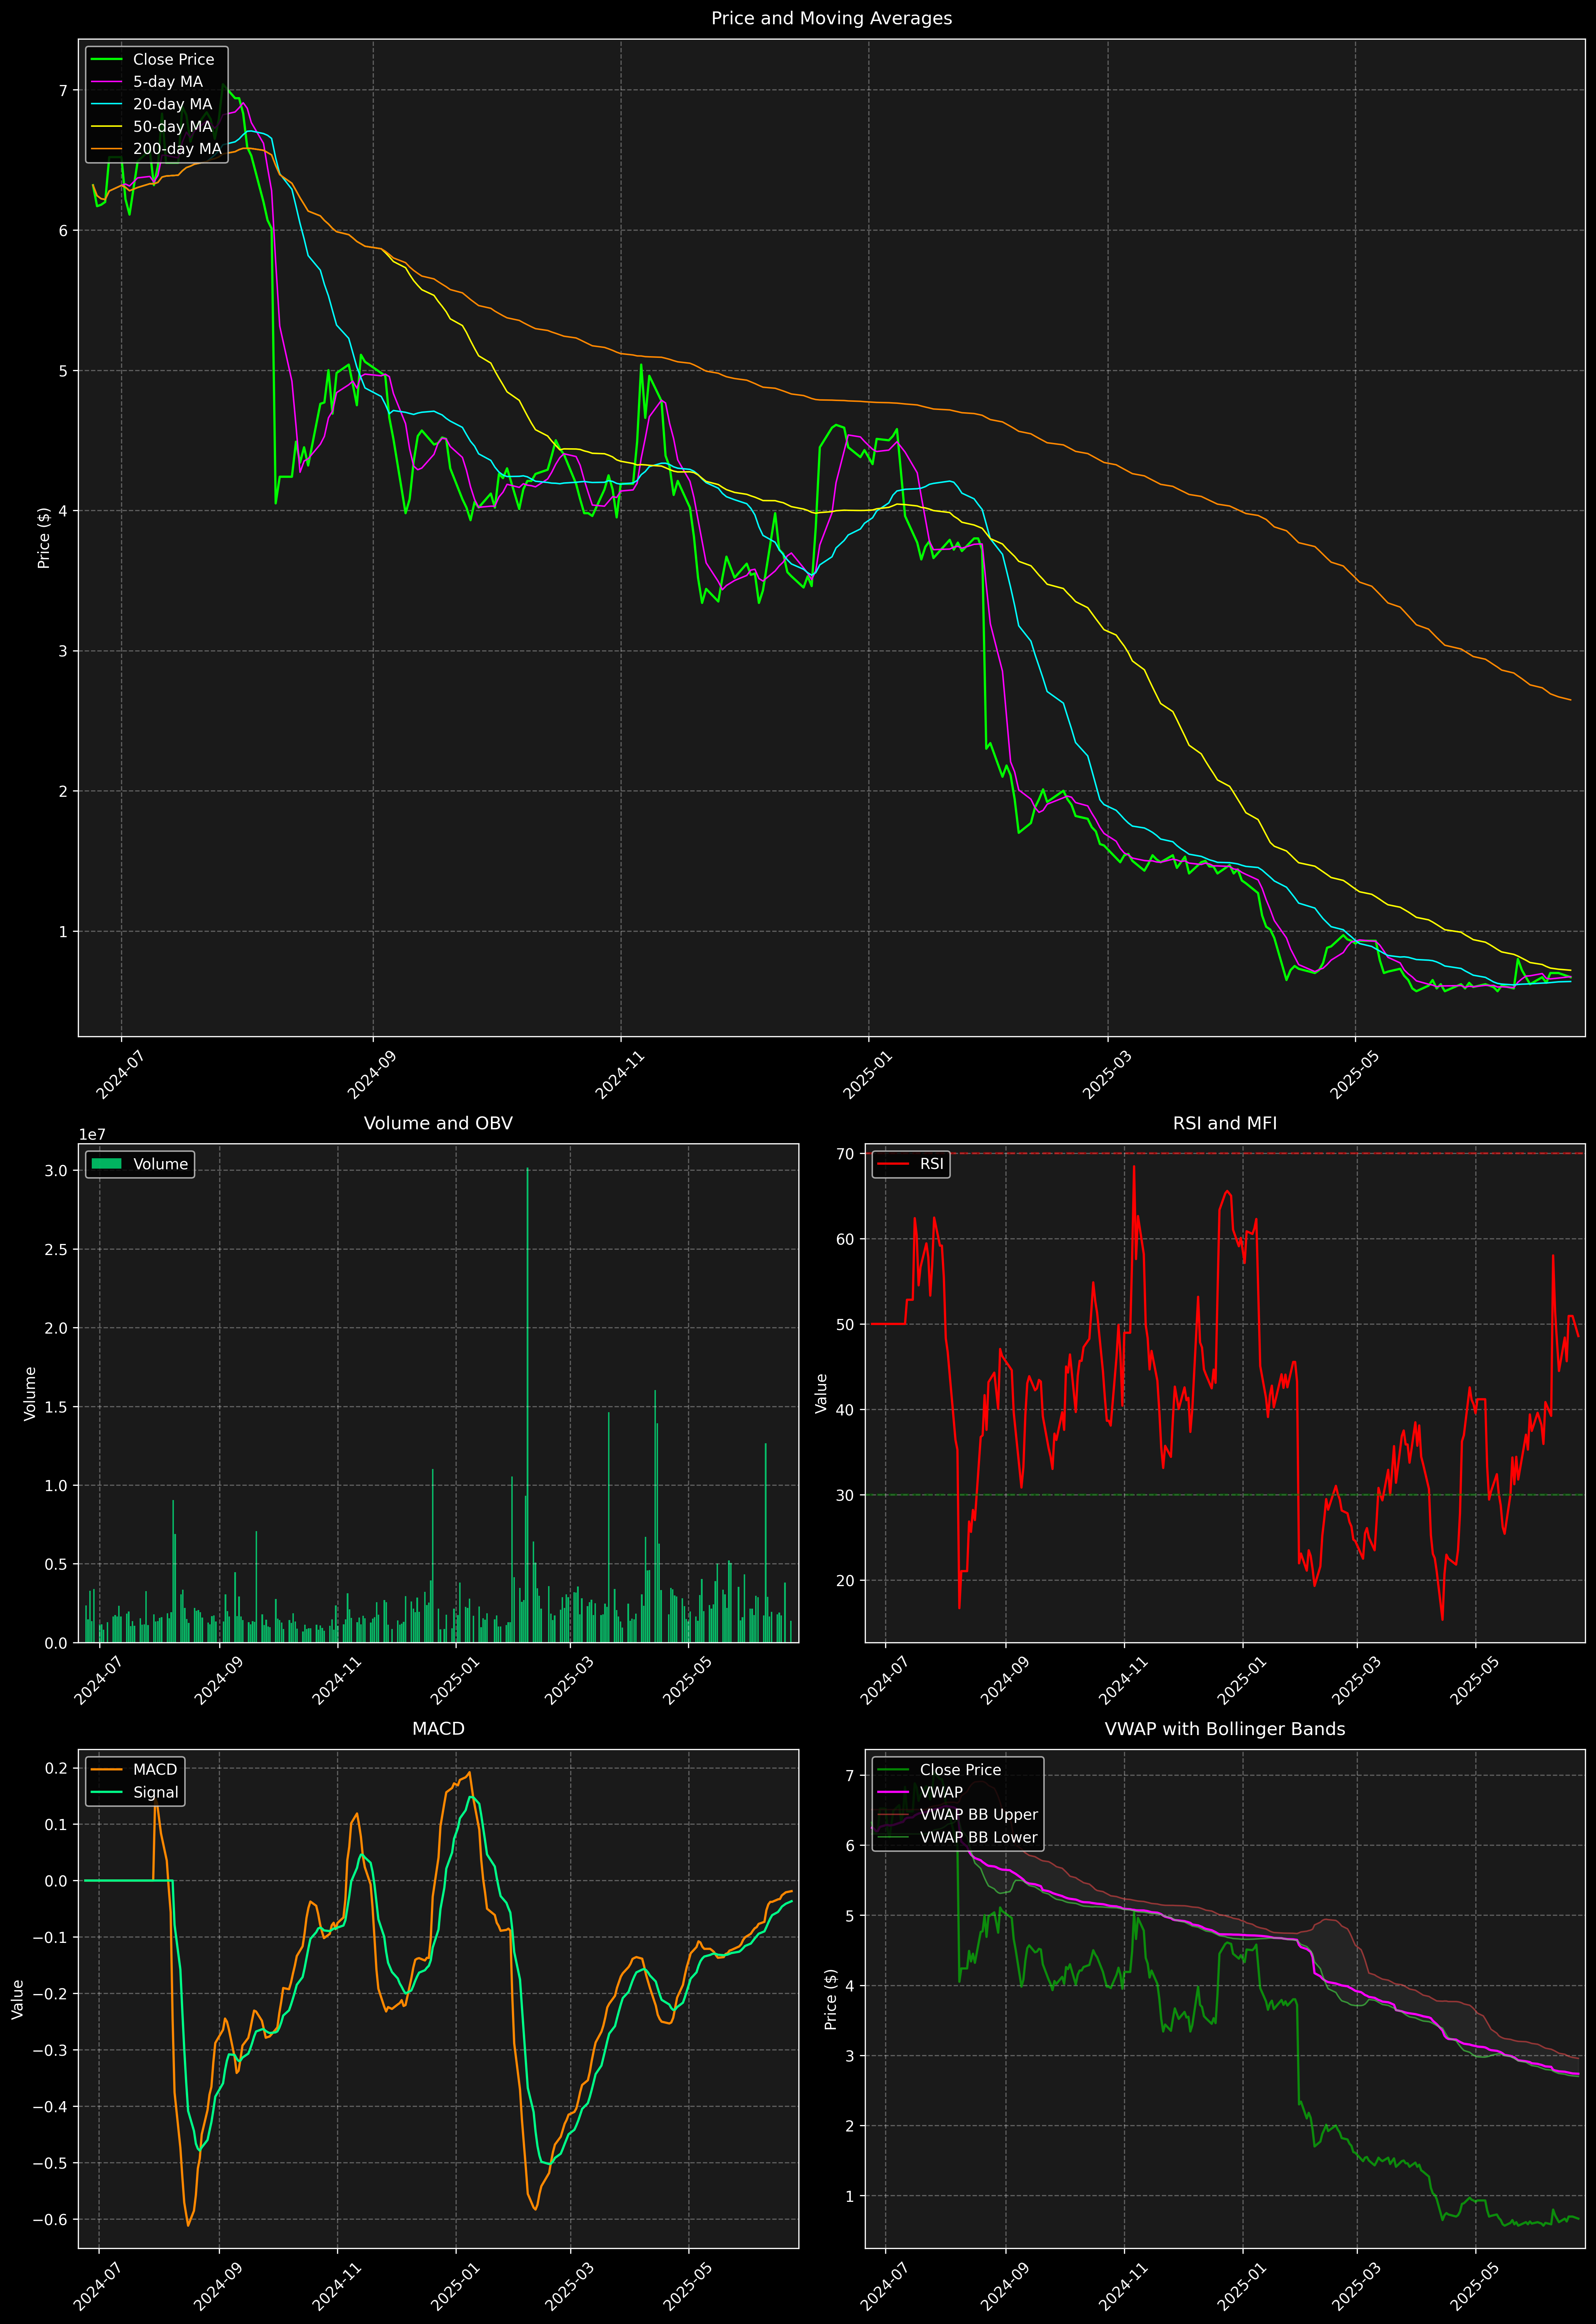Click the orange 200-day MA legend line swatch
This screenshot has height=2324, width=1596.
click(106, 149)
